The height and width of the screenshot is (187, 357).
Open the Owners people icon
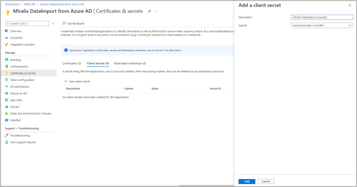[7, 107]
